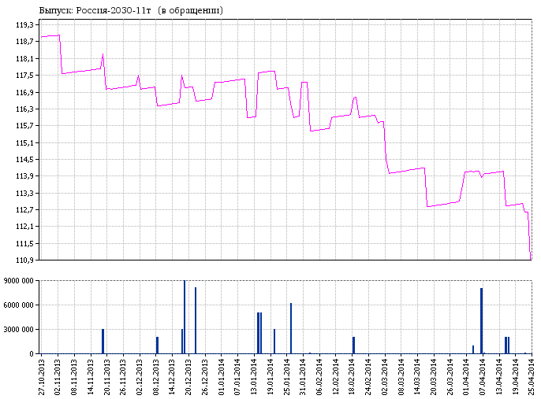Viewport: 541px width, 399px height.
Task: Click the volume bar near 25.01.2014
Action: tap(291, 328)
